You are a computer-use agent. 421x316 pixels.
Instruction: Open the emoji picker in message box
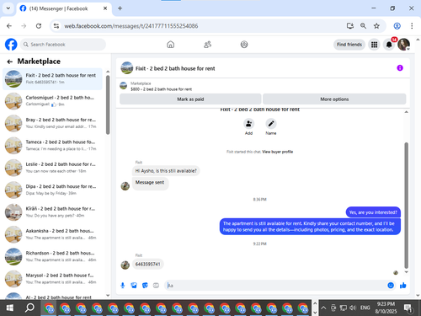click(x=391, y=286)
